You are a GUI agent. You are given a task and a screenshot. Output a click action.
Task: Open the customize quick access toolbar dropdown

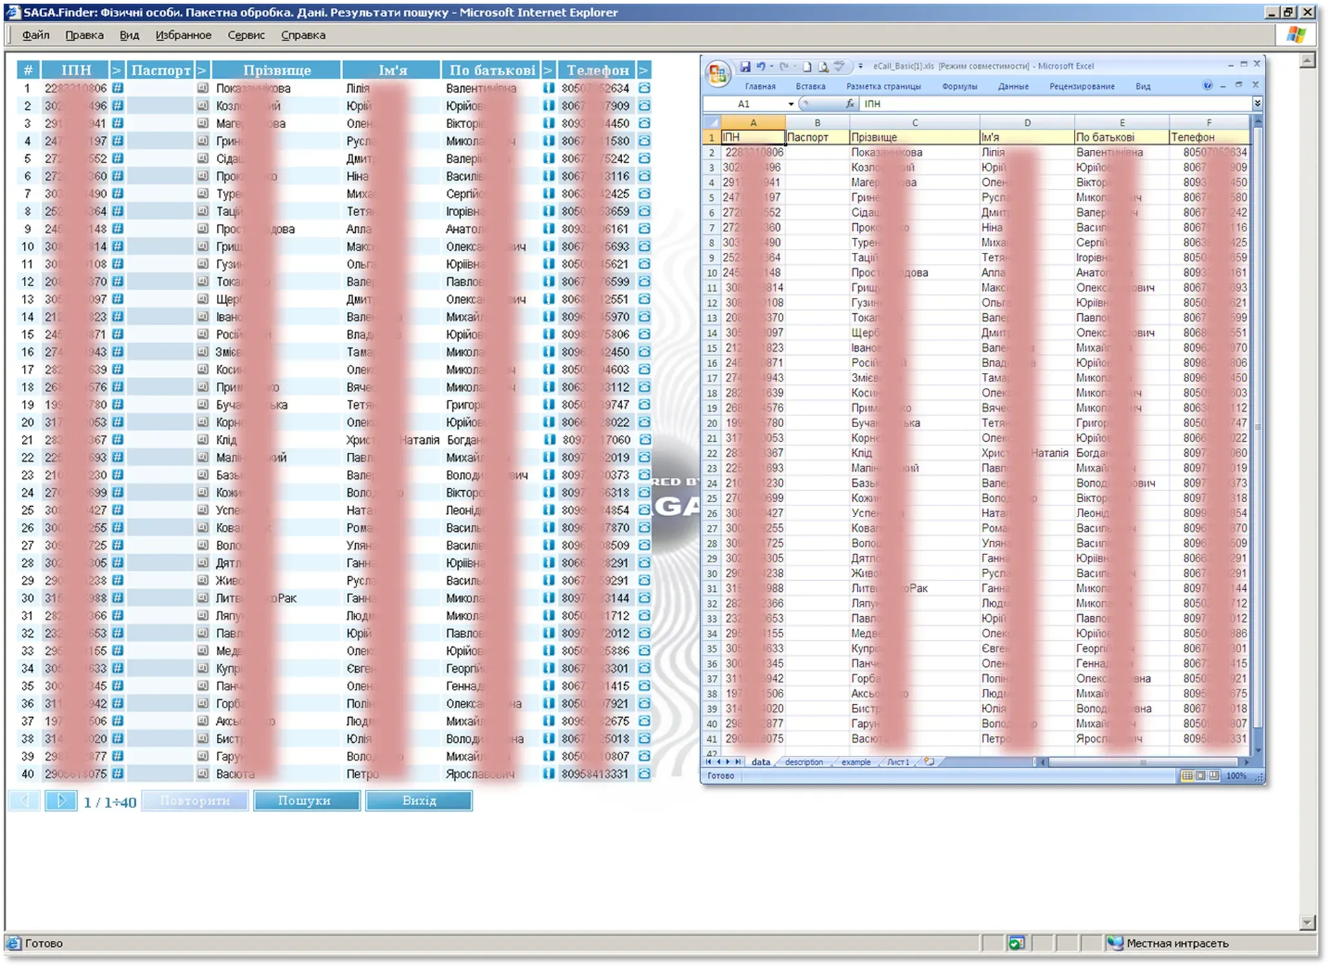(860, 66)
